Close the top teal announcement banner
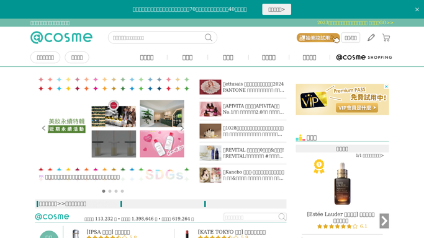424x238 pixels. point(417,9)
